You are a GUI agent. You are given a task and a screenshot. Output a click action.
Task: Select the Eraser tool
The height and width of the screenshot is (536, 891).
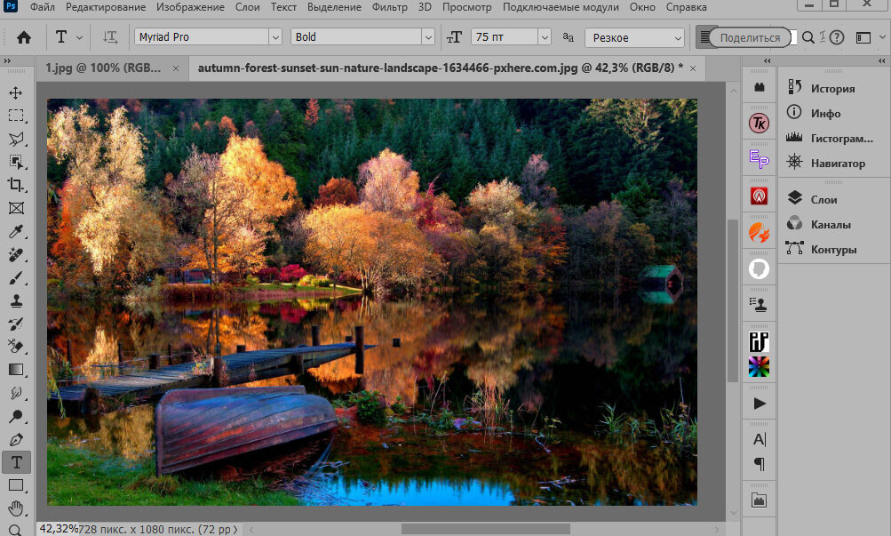(16, 347)
